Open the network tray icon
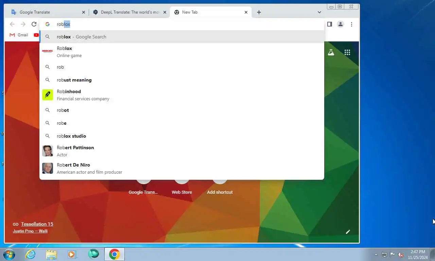This screenshot has height=261, width=435. (384, 255)
